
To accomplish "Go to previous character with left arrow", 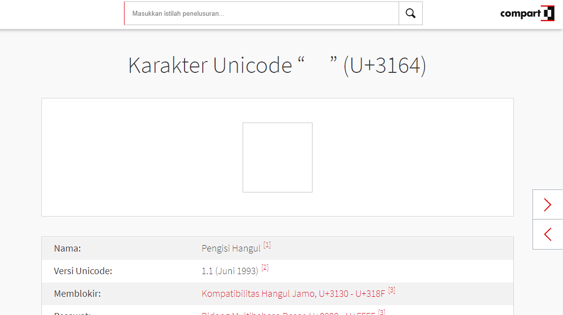I will point(547,234).
